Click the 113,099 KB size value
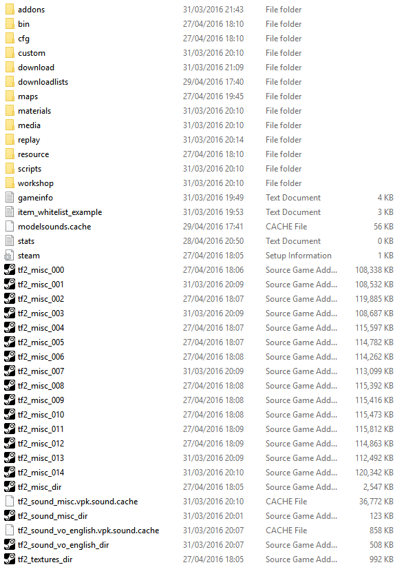This screenshot has width=417, height=576. 374,371
